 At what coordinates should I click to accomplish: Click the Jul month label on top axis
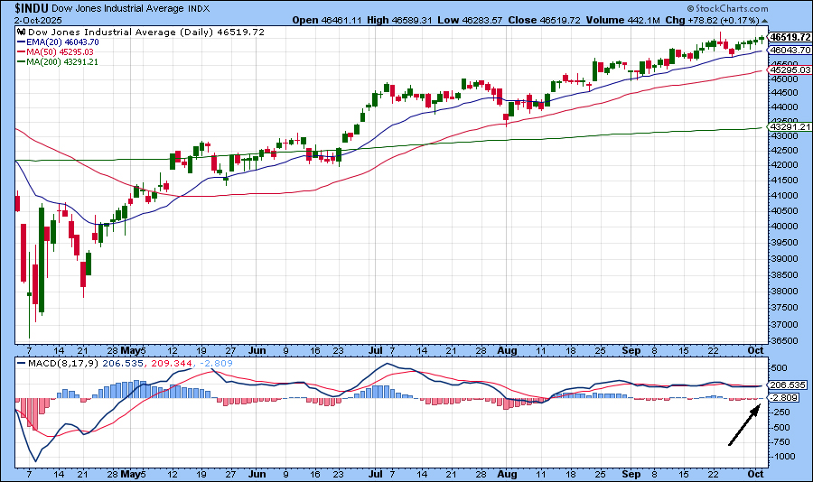(373, 348)
